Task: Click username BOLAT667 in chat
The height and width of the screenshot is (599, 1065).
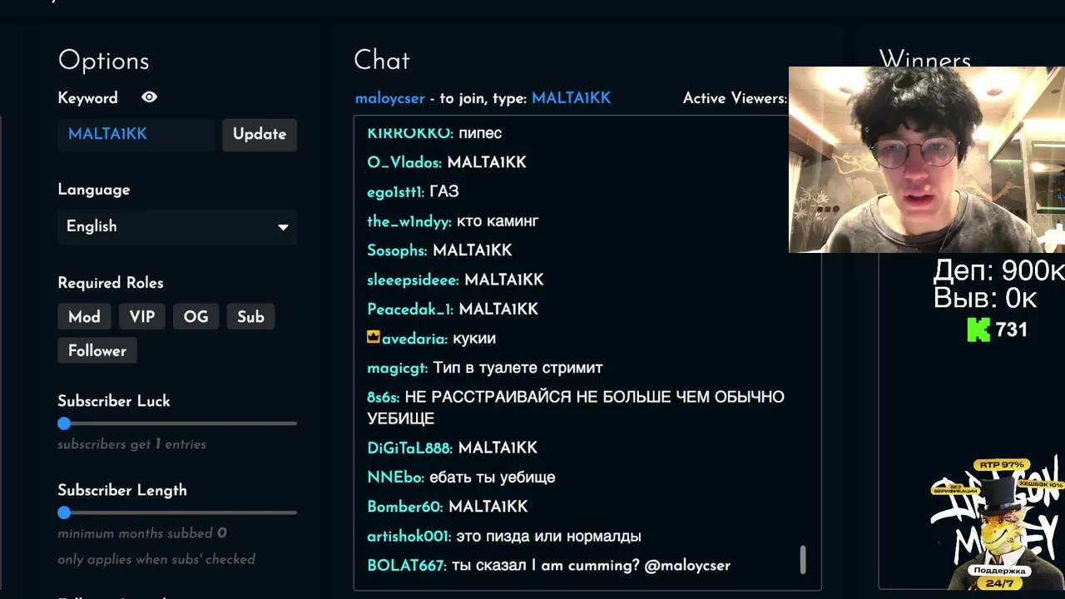Action: (406, 566)
